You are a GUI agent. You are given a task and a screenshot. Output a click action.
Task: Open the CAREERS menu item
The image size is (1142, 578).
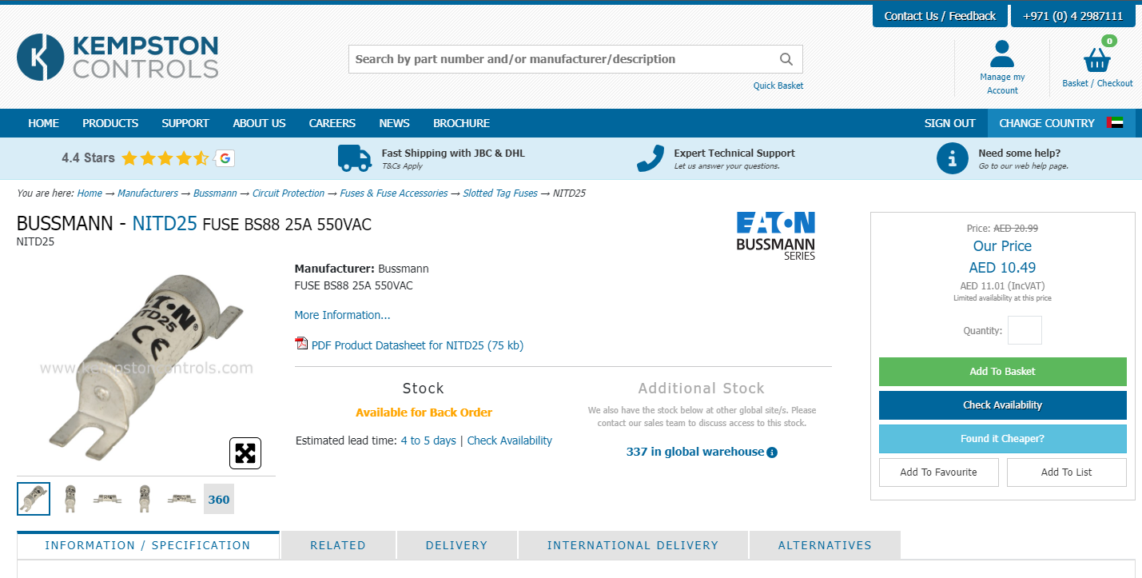point(332,123)
